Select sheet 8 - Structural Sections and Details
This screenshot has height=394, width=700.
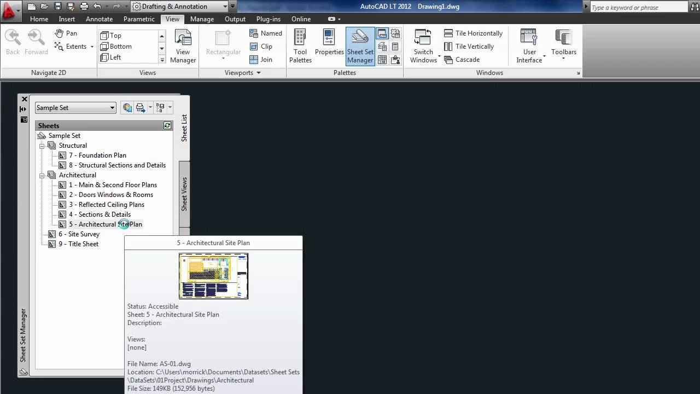coord(117,165)
